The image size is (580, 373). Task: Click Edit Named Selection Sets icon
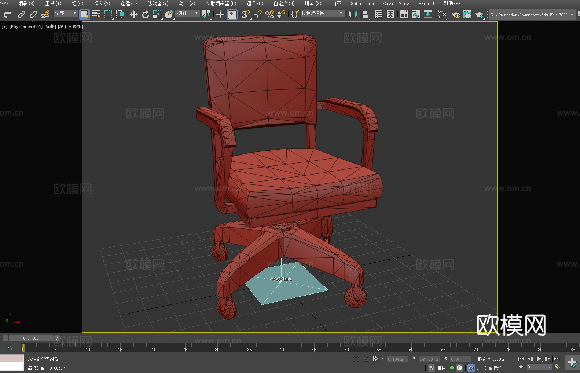[x=295, y=14]
